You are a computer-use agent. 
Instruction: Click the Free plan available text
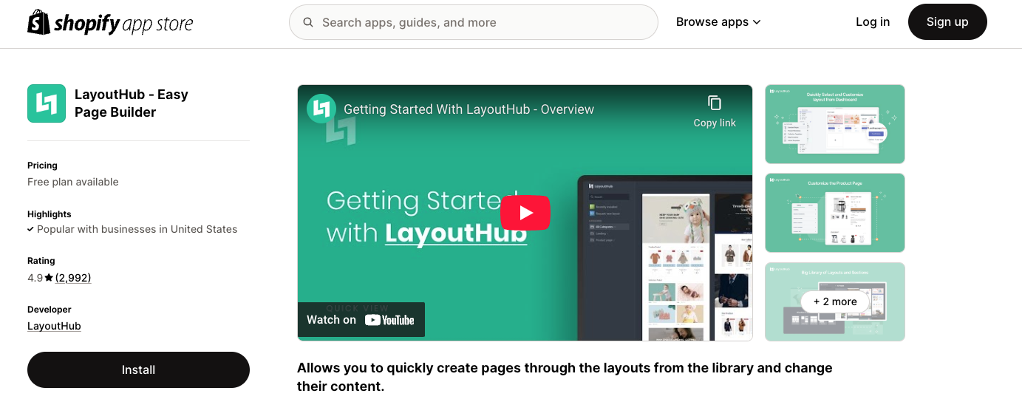[x=73, y=182]
